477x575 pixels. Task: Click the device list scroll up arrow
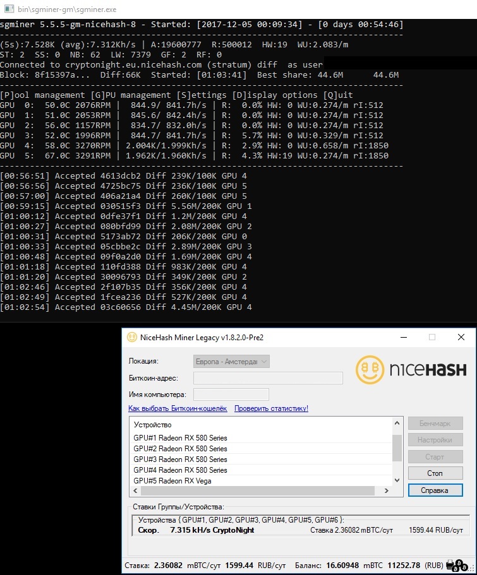pyautogui.click(x=397, y=423)
